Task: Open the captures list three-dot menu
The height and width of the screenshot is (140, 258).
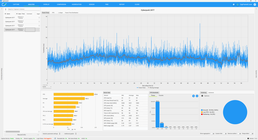Action: (x=6, y=9)
